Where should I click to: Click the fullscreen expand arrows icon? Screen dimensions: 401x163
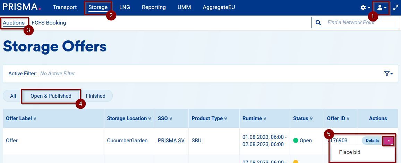coord(395,8)
